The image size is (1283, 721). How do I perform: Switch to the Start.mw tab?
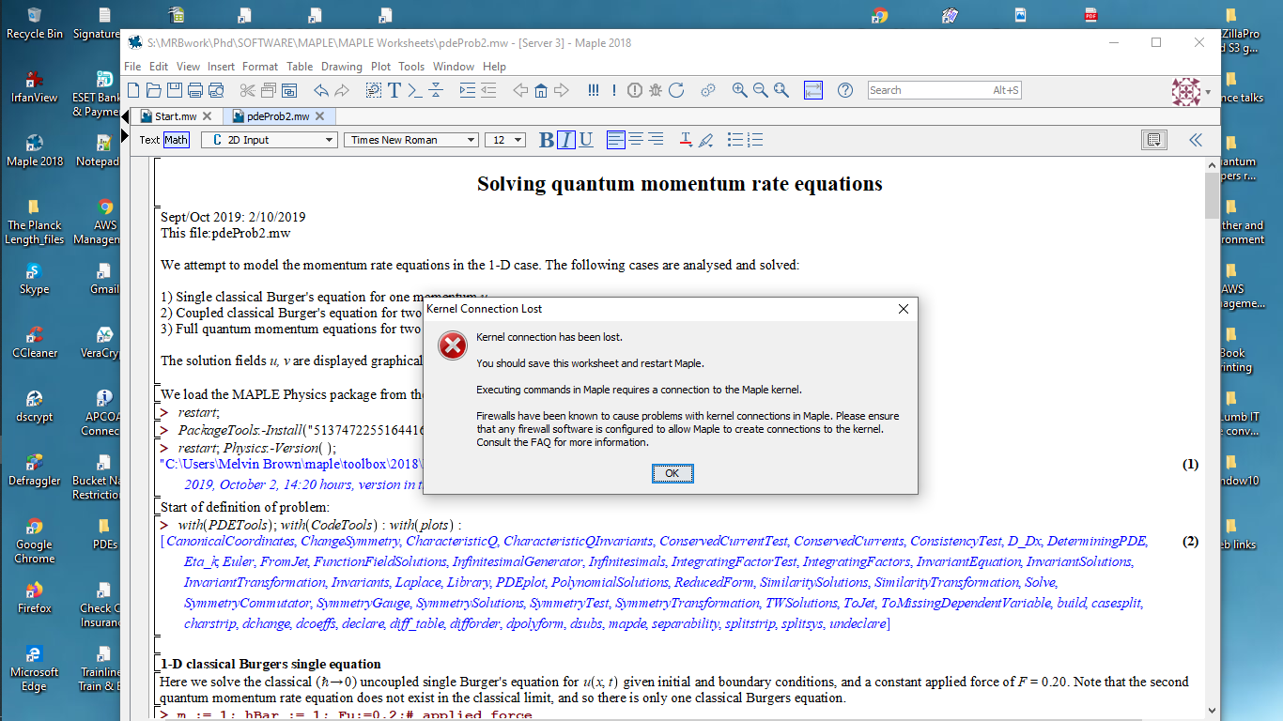pyautogui.click(x=176, y=116)
